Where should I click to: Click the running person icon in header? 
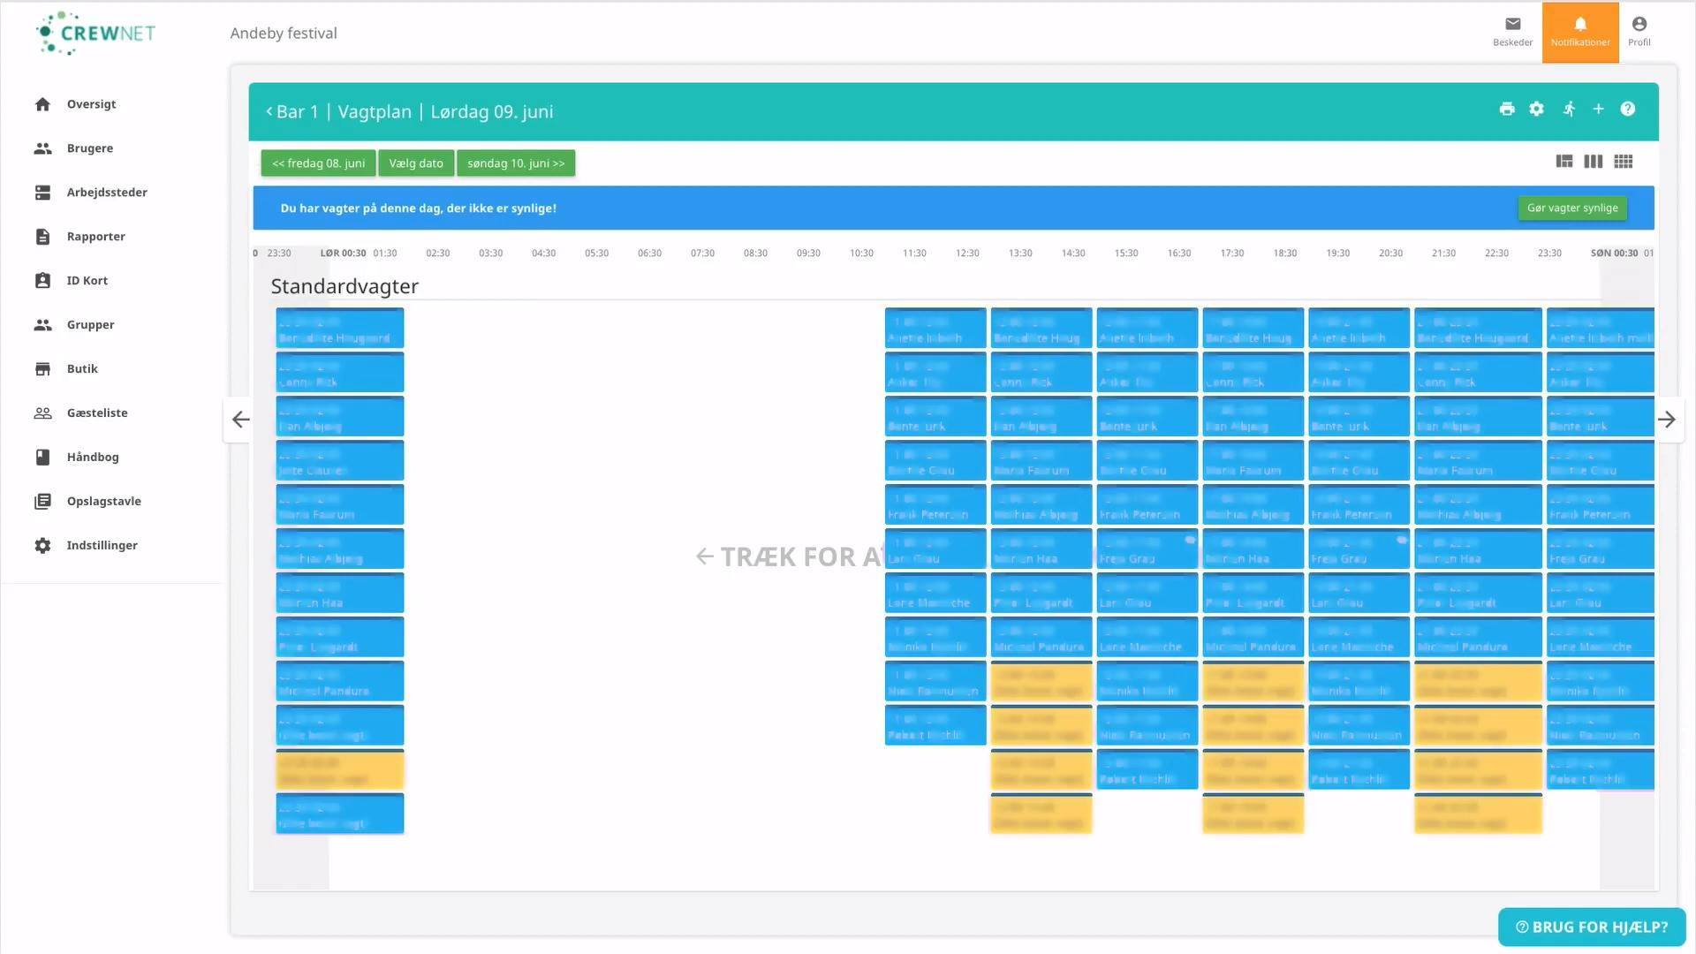pos(1569,109)
